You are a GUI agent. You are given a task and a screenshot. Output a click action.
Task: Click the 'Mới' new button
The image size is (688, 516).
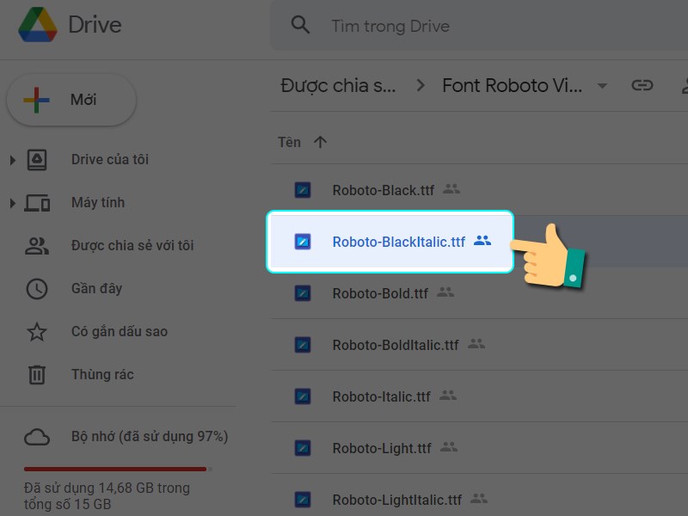[x=71, y=100]
